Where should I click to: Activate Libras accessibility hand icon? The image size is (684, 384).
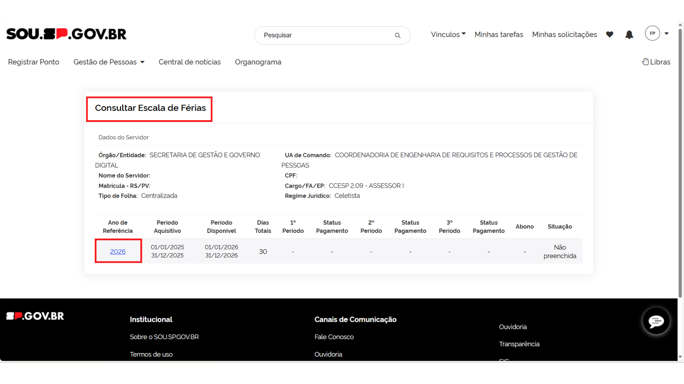[645, 62]
